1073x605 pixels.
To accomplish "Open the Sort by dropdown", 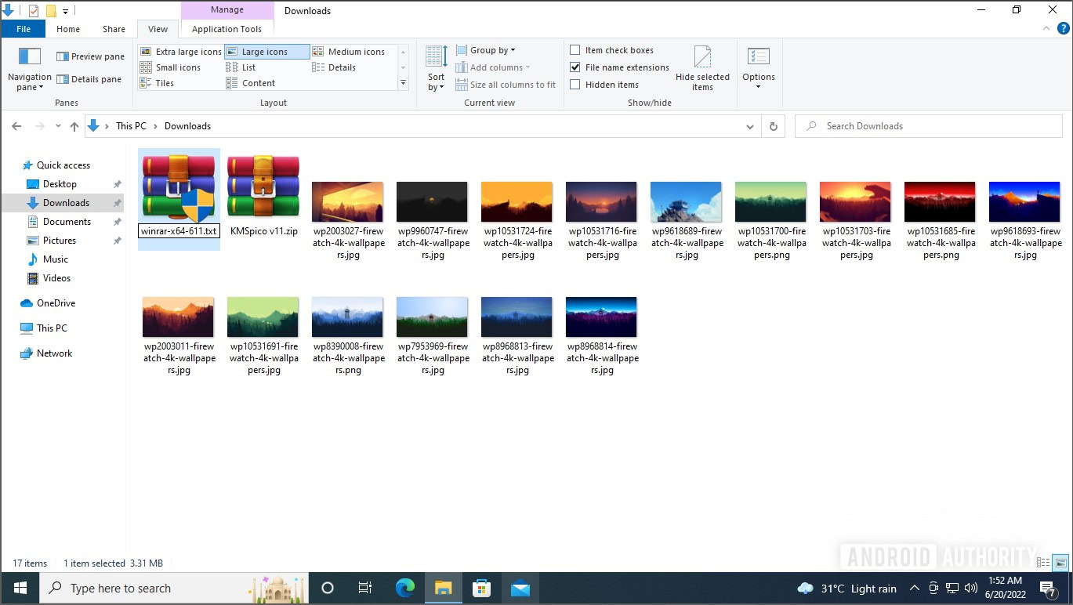I will (436, 71).
